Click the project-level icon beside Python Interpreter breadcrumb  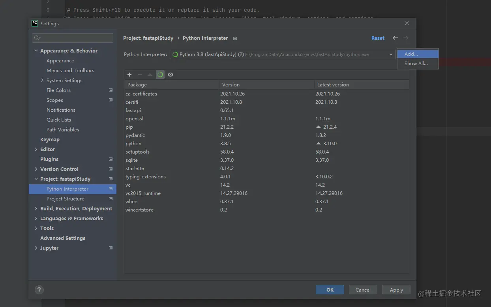(235, 38)
